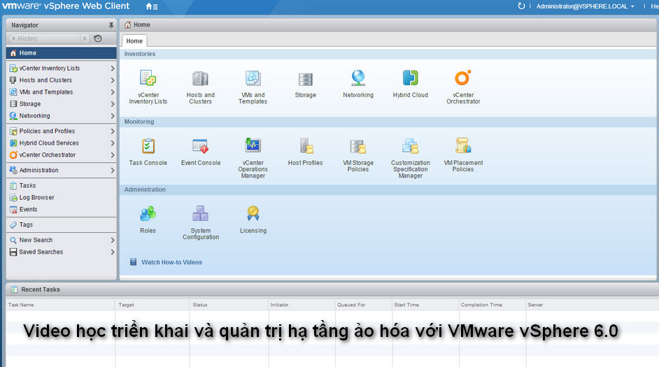Screen dimensions: 659x367
Task: Go forward with History right arrow
Action: pyautogui.click(x=85, y=38)
